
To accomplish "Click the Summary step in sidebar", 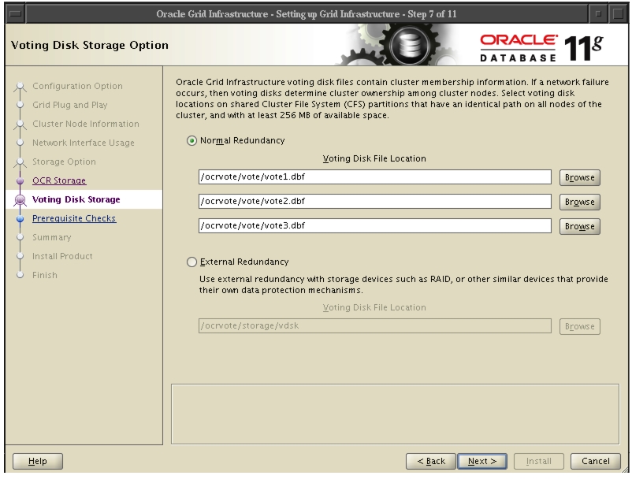I will (x=51, y=237).
